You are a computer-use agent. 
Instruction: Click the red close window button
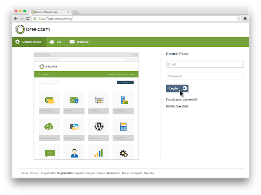(16, 11)
